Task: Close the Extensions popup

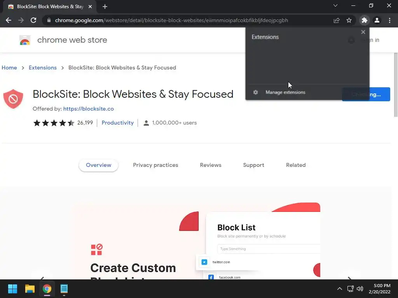Action: (x=363, y=32)
